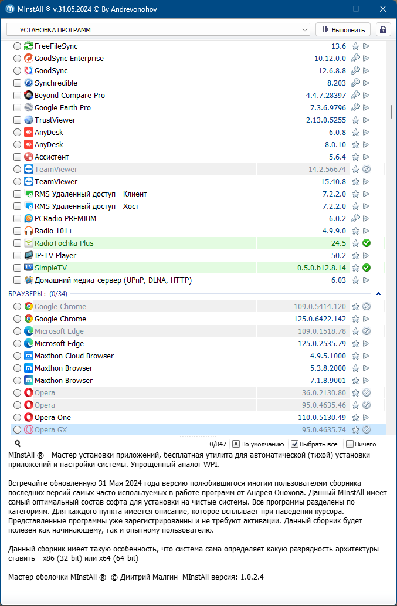Click the blocked circle icon for Google Chrome 109.0.5414.120
Viewport: 397px width, 606px height.
(x=367, y=307)
